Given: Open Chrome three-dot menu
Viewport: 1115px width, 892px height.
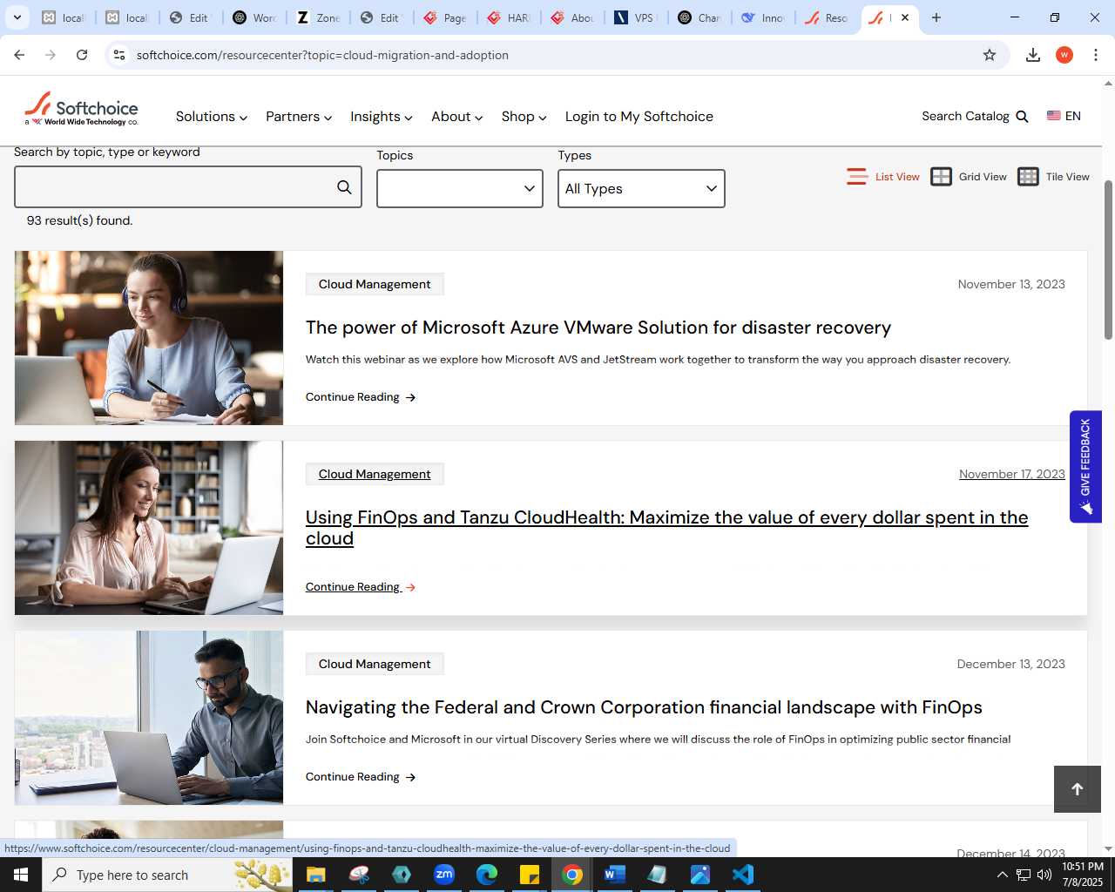Looking at the screenshot, I should [x=1096, y=55].
